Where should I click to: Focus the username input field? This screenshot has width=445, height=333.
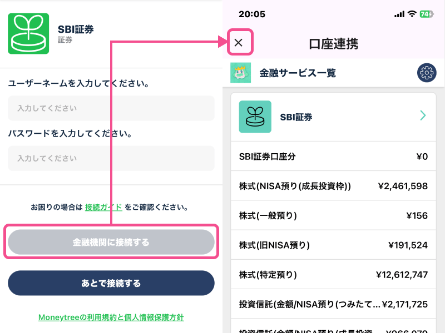pyautogui.click(x=111, y=108)
